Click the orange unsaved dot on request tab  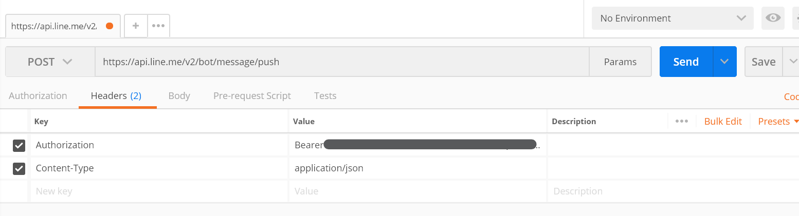coord(109,26)
